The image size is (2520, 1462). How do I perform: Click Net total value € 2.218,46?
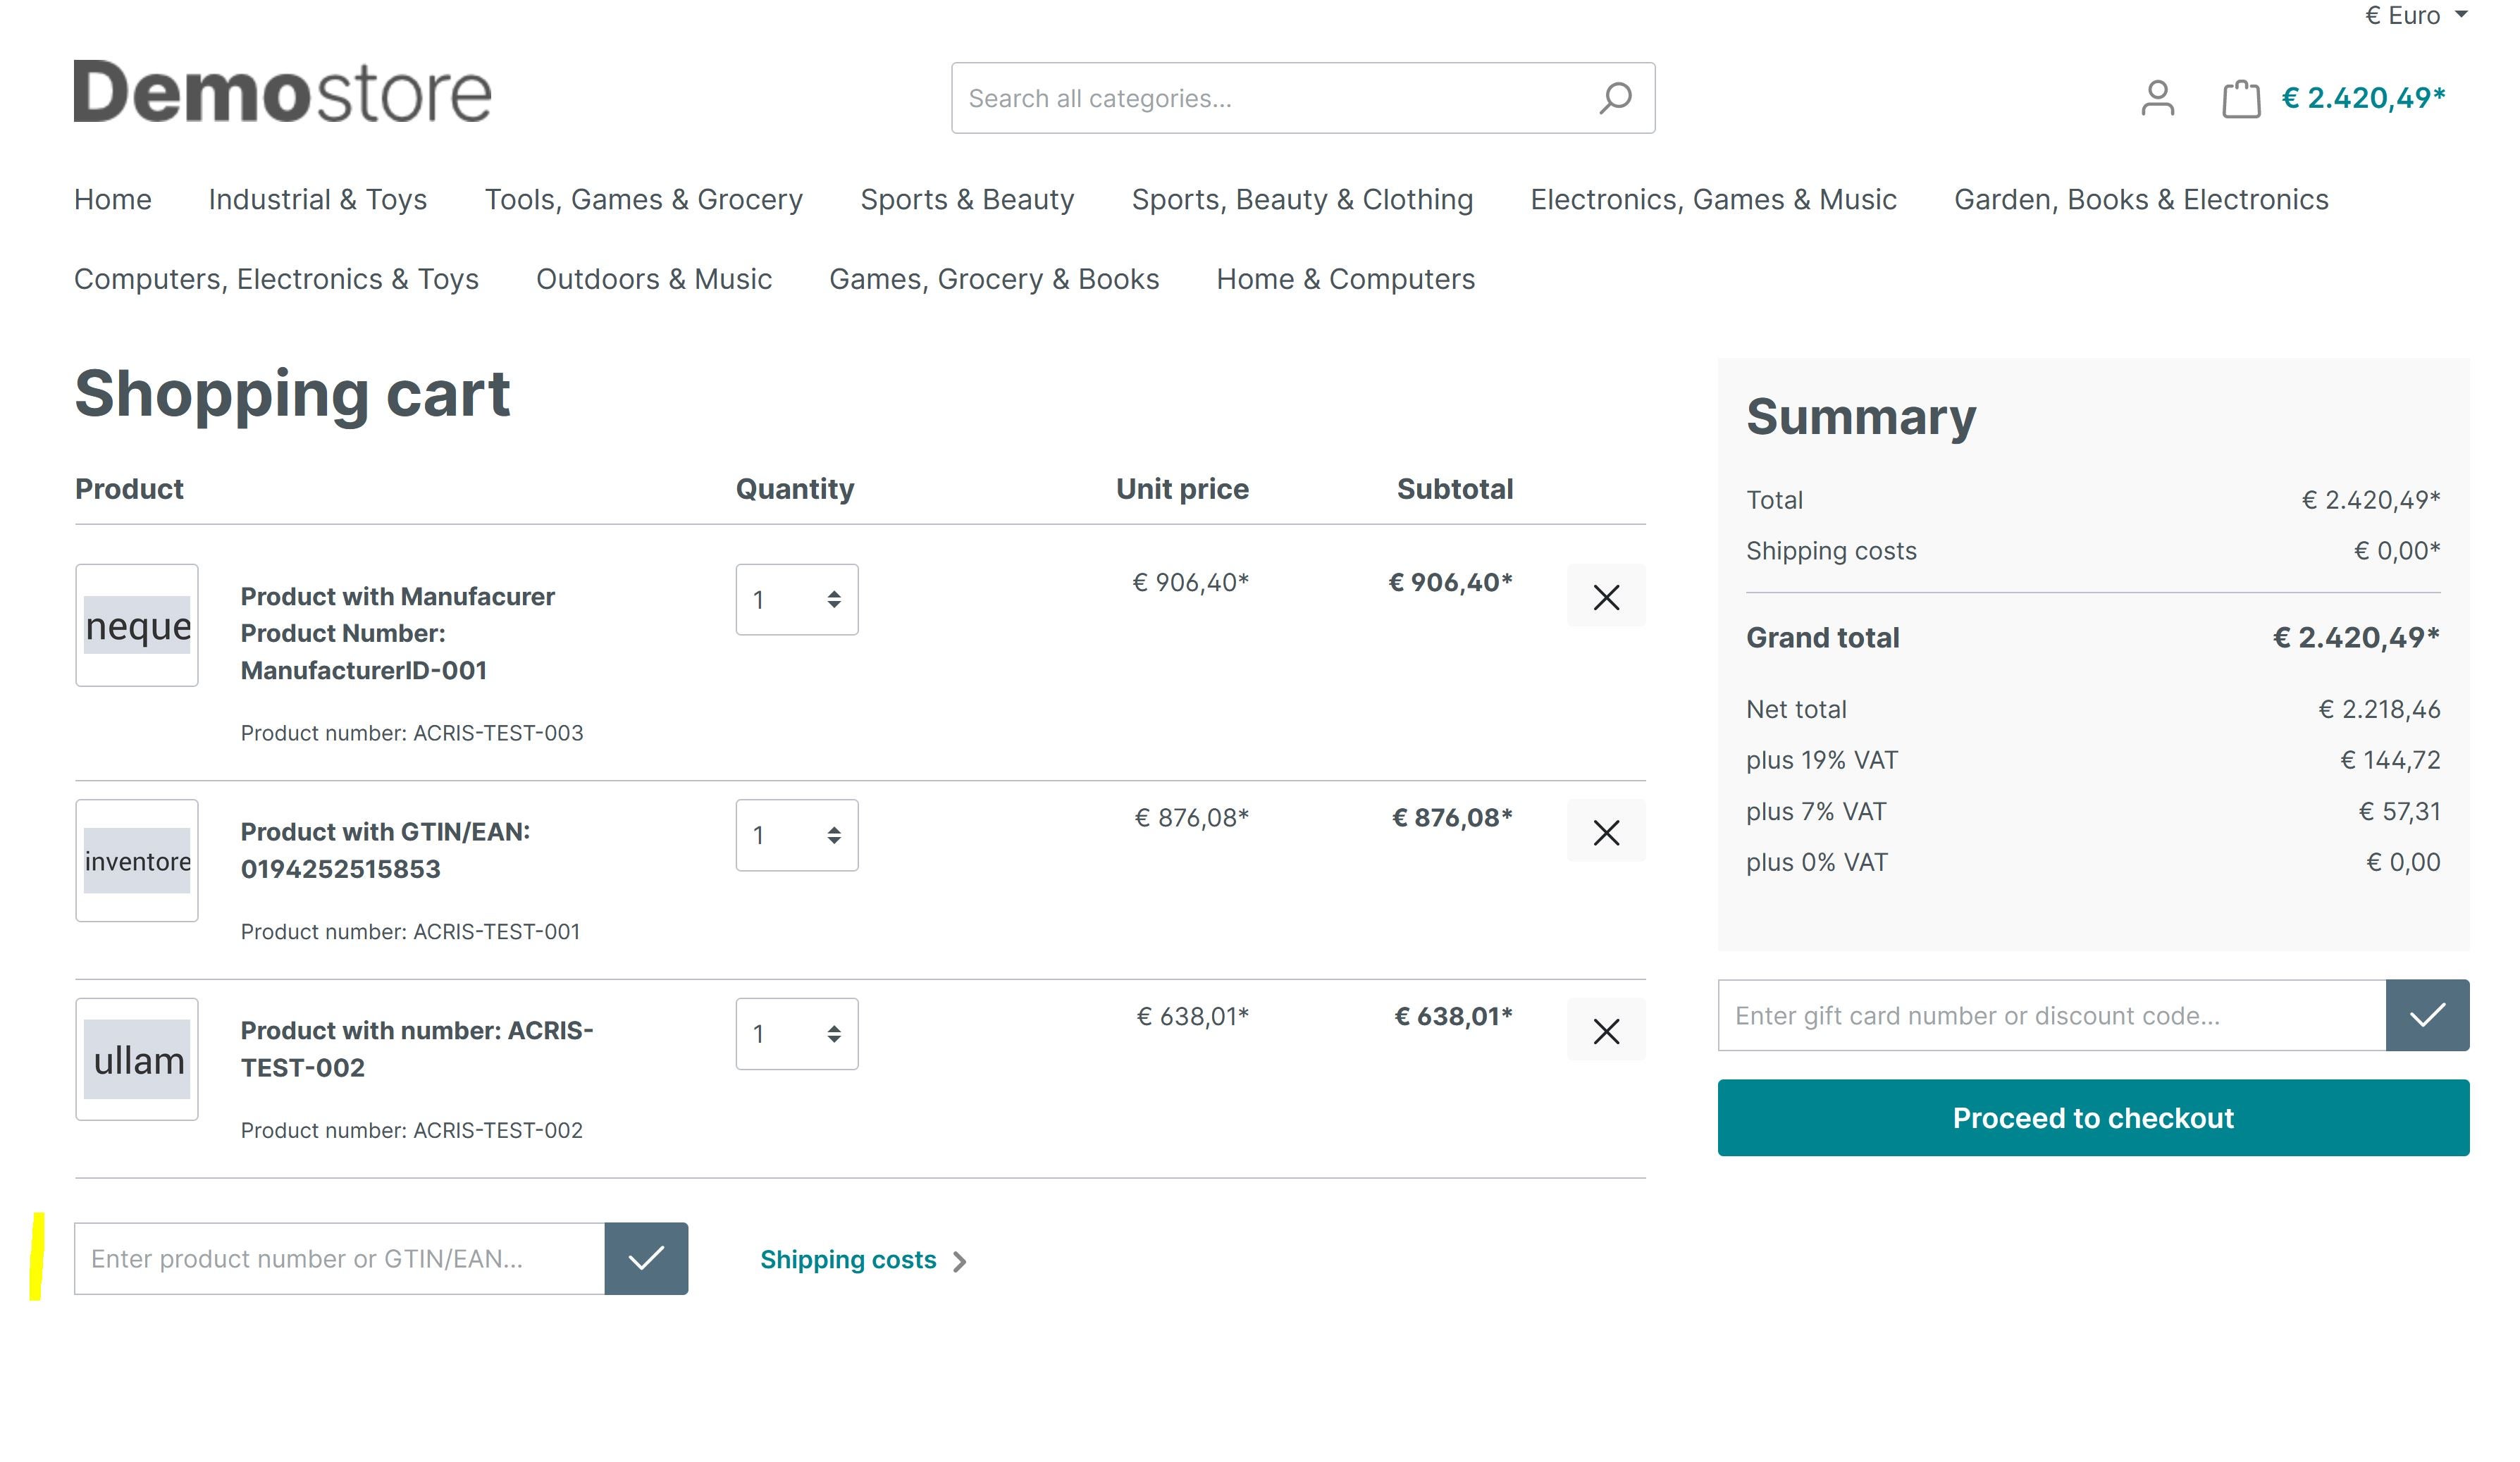(x=2379, y=710)
